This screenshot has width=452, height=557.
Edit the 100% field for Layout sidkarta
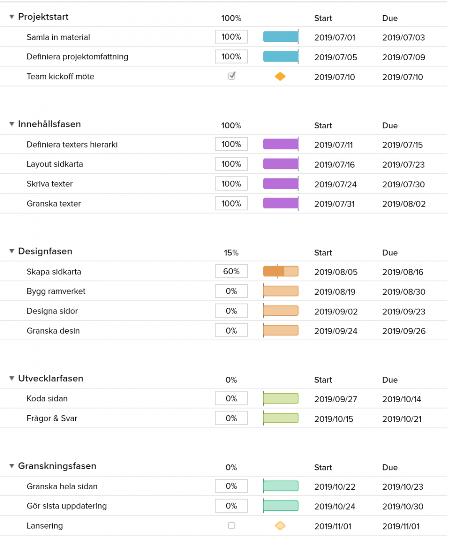tap(231, 164)
